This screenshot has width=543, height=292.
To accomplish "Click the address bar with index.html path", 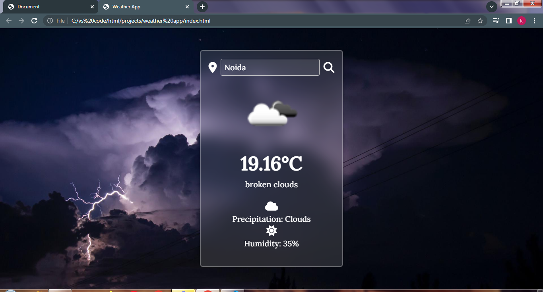I will point(239,21).
